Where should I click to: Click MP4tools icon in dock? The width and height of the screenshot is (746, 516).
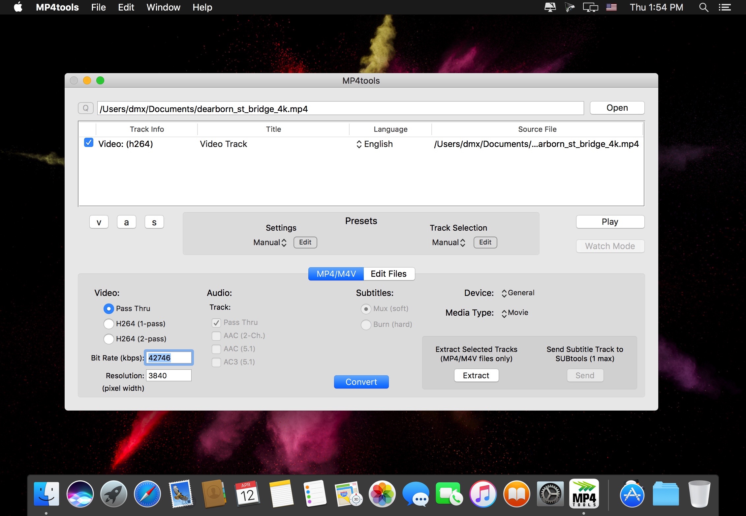click(584, 493)
